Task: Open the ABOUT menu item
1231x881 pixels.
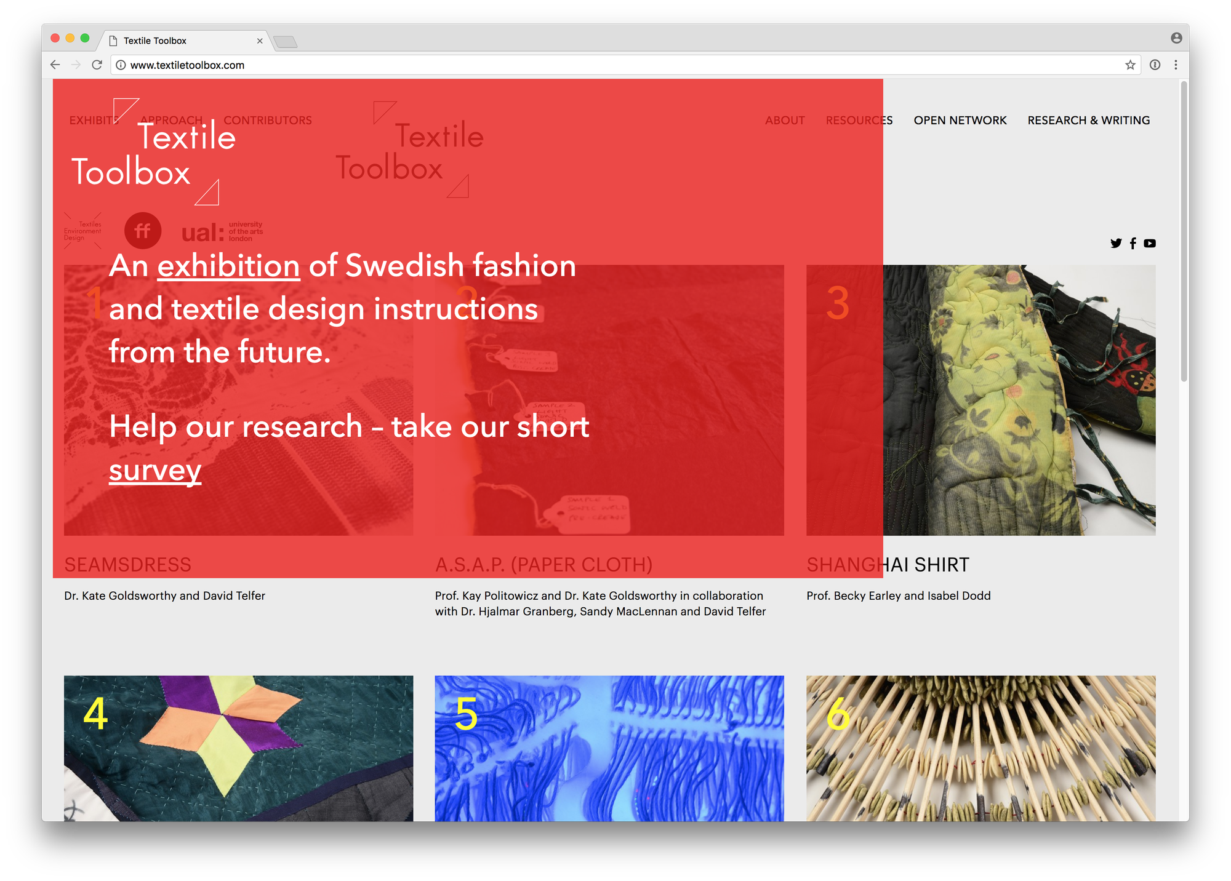Action: (785, 120)
